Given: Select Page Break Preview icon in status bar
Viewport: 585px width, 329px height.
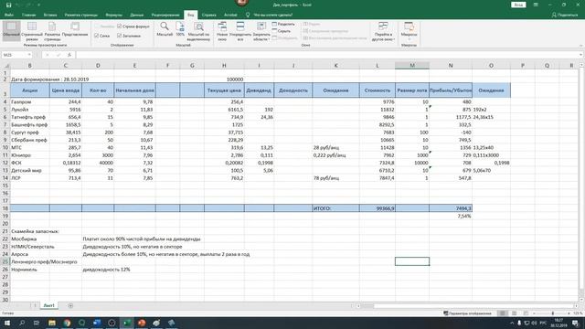Looking at the screenshot, I should pyautogui.click(x=526, y=313).
